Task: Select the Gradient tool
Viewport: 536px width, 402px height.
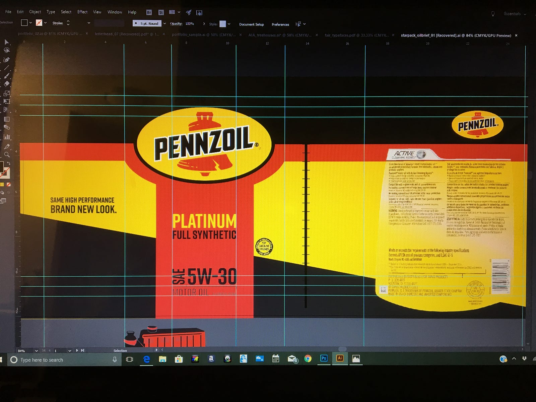Action: (6, 119)
